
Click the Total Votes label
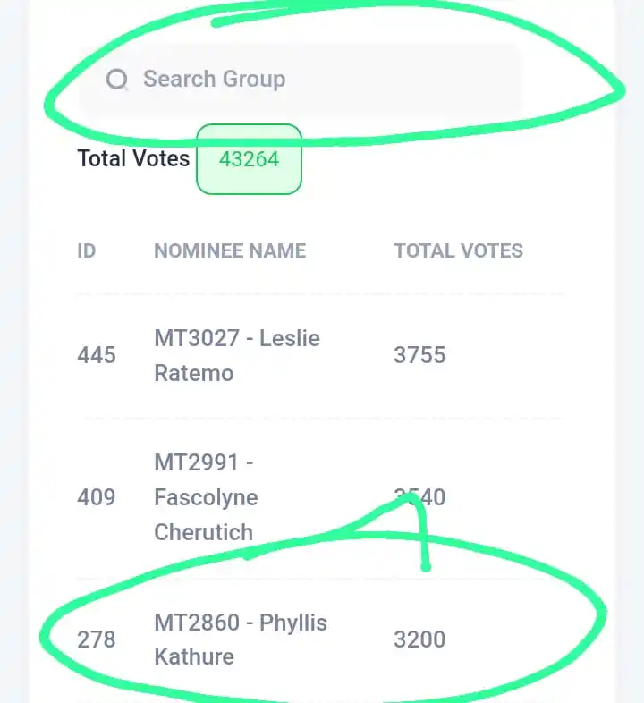133,158
